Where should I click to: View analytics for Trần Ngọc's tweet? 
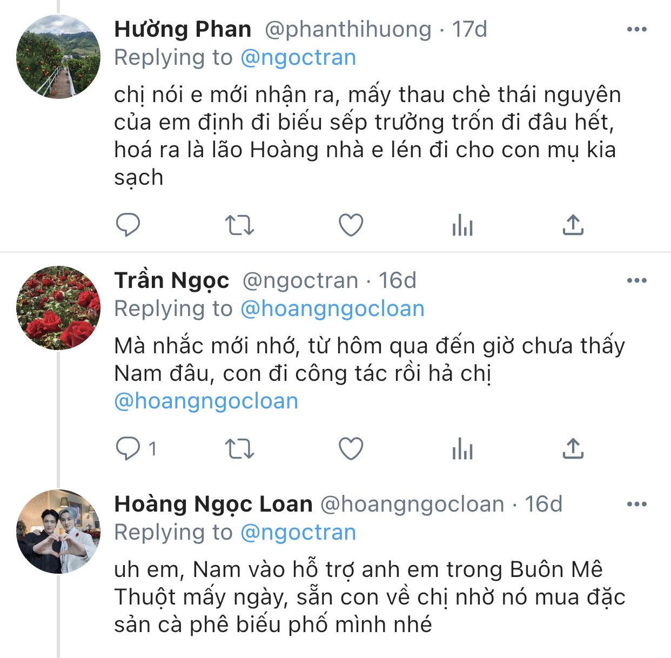(x=462, y=449)
